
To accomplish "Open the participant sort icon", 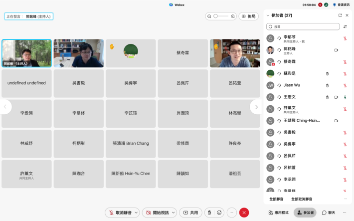I will pos(345,26).
